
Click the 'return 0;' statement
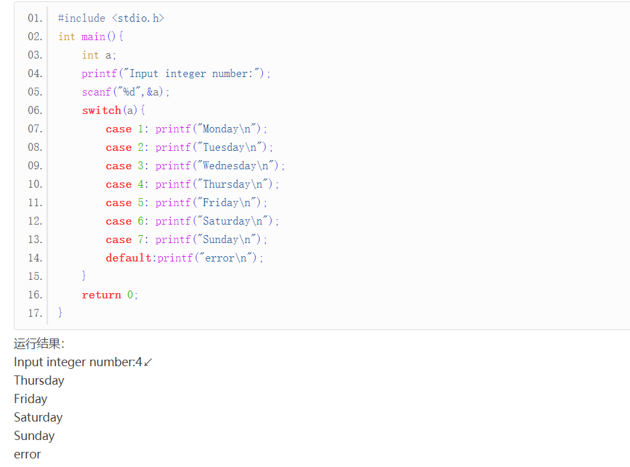[109, 295]
